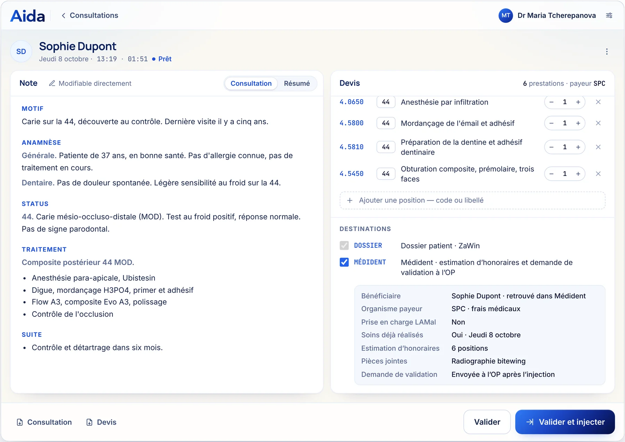Click the MOTIF section heading
The image size is (625, 442).
pos(33,109)
